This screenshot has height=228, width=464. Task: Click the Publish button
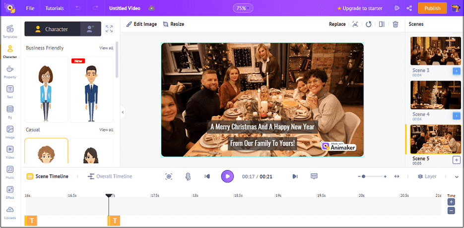pos(432,8)
